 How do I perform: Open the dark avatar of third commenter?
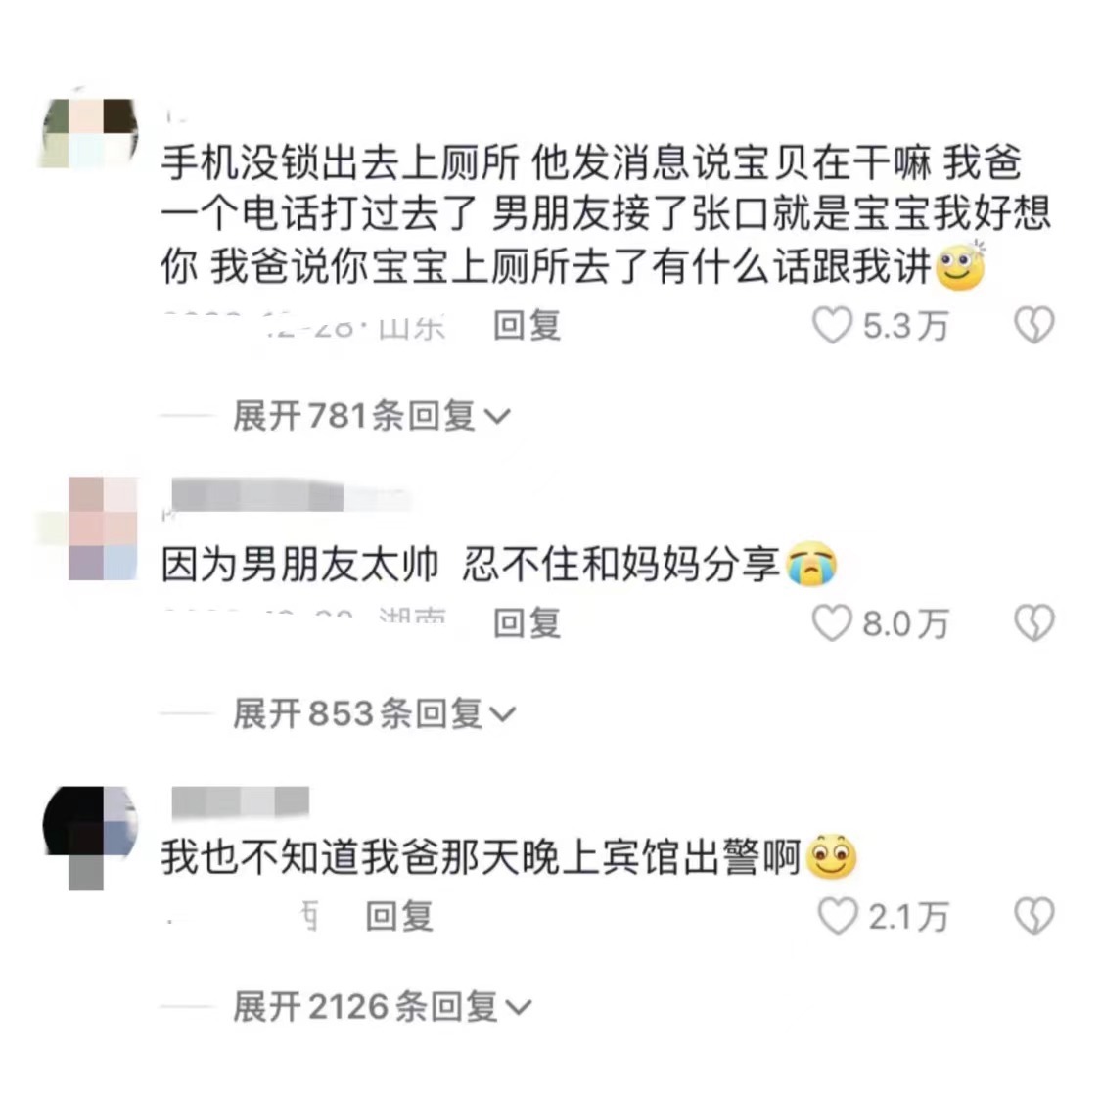[x=90, y=837]
